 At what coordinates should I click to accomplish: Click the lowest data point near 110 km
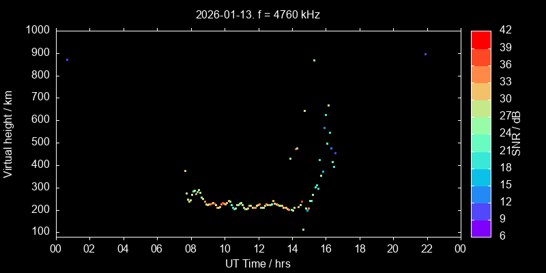pyautogui.click(x=303, y=229)
